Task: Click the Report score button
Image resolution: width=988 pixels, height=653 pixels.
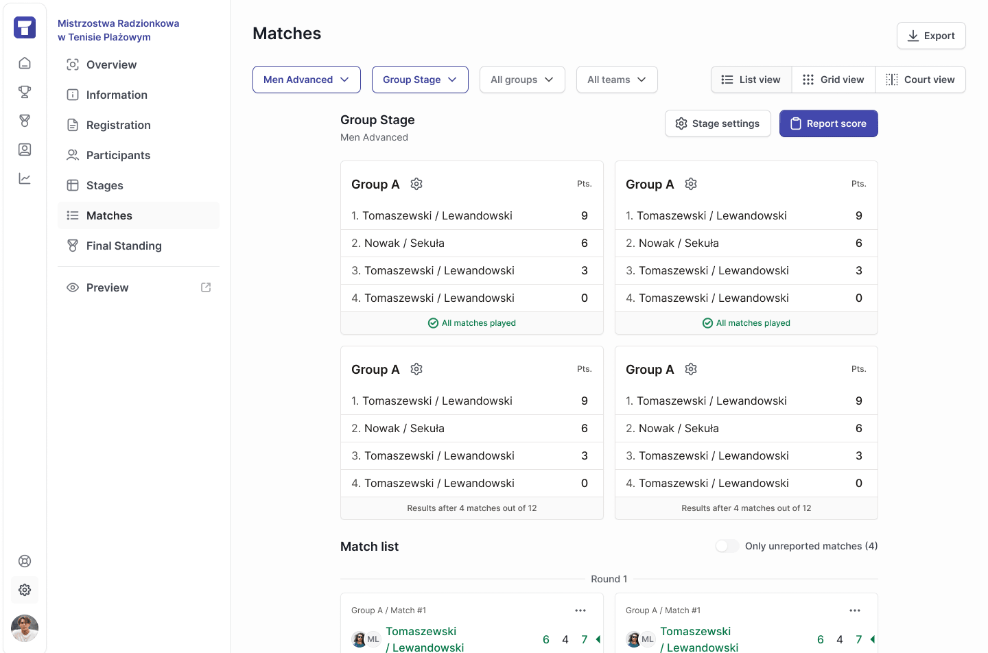Action: point(829,123)
